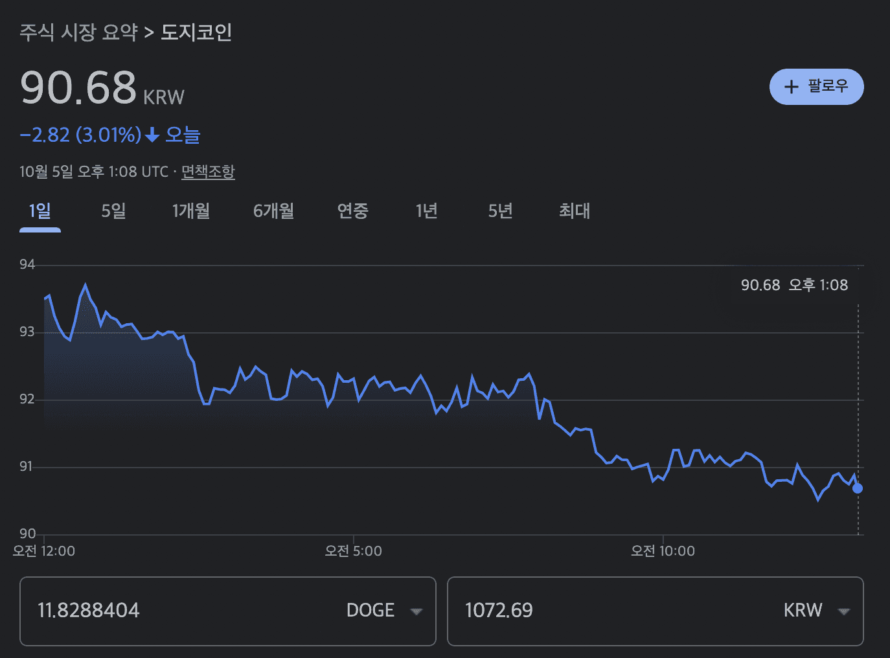Open the KRW currency dropdown
Screen dimensions: 890x658
click(x=817, y=611)
